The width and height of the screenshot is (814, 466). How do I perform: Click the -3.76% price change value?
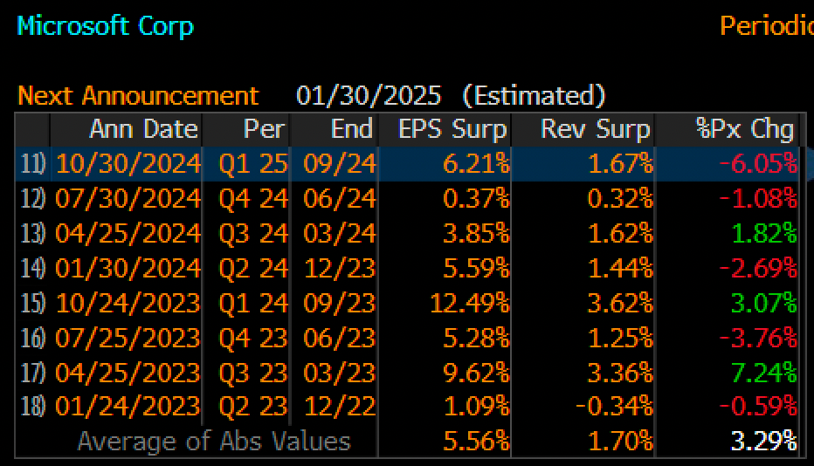click(758, 338)
